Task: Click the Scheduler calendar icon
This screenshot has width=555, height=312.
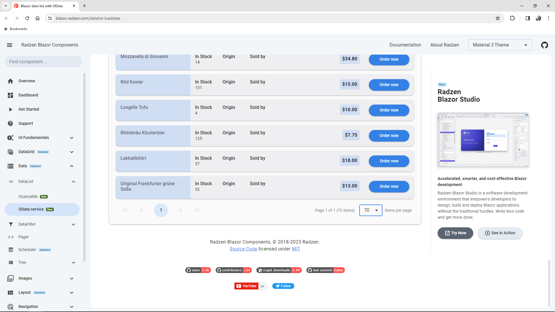Action: point(11,250)
